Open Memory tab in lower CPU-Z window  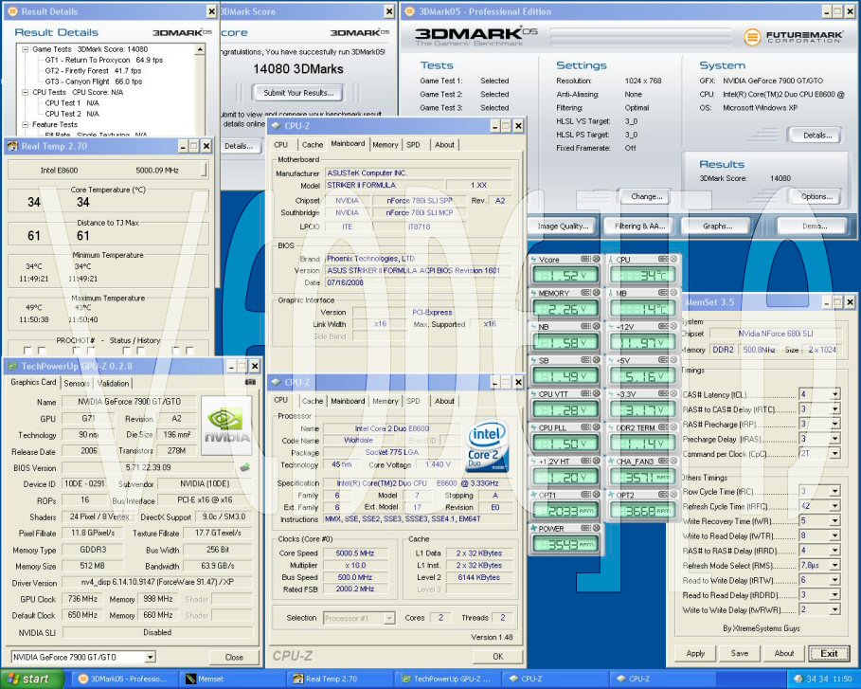point(385,401)
